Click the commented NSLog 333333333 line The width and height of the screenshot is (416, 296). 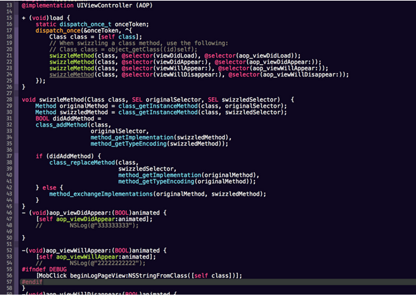87,226
